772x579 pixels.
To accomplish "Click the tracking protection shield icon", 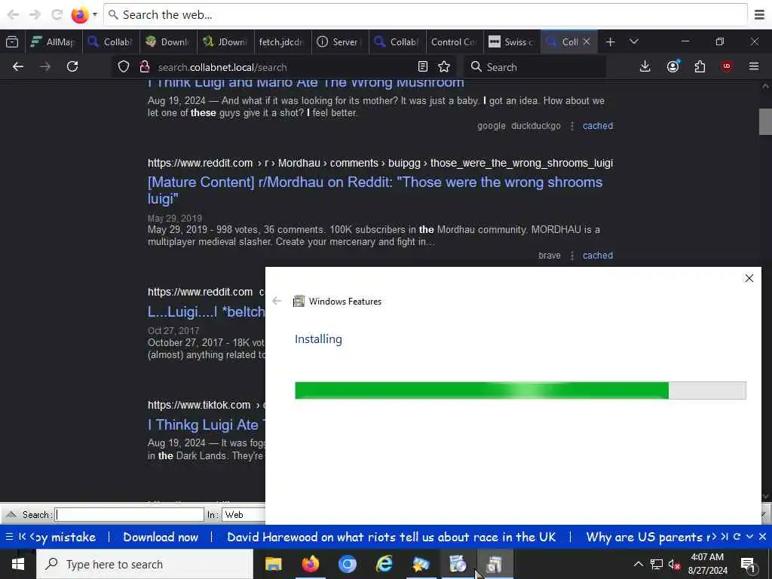I will point(124,67).
